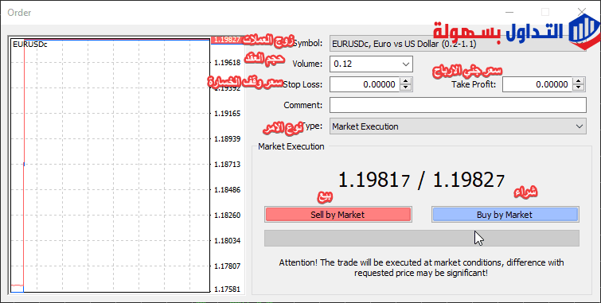Click the Sell by Market button

coord(338,215)
